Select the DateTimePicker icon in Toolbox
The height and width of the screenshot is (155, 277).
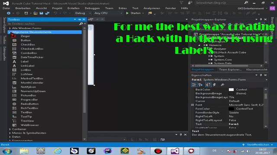click(14, 57)
